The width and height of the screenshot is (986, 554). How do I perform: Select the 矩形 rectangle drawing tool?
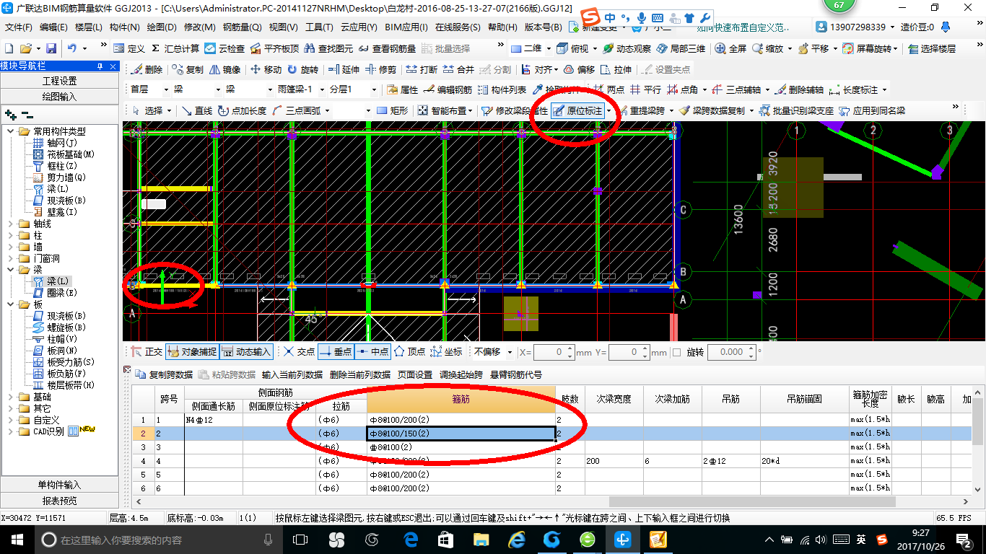pyautogui.click(x=392, y=110)
